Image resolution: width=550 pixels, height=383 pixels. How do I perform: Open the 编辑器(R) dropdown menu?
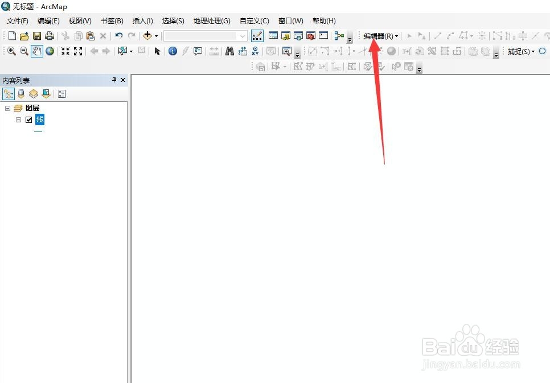(380, 35)
